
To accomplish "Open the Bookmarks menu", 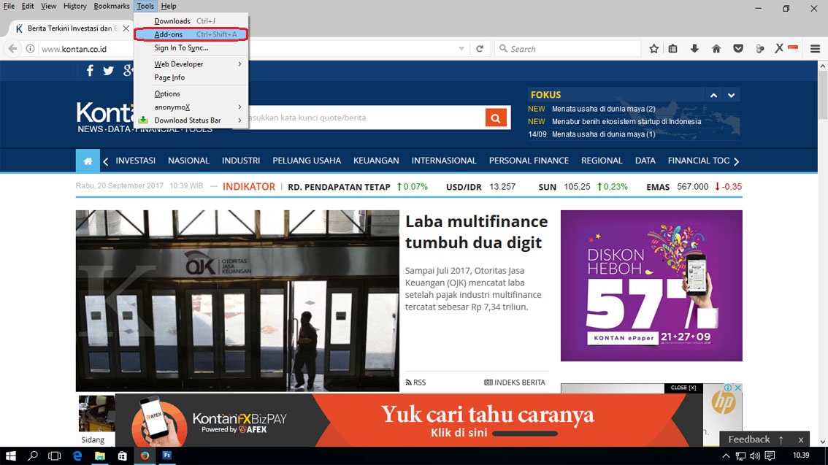I will point(112,7).
